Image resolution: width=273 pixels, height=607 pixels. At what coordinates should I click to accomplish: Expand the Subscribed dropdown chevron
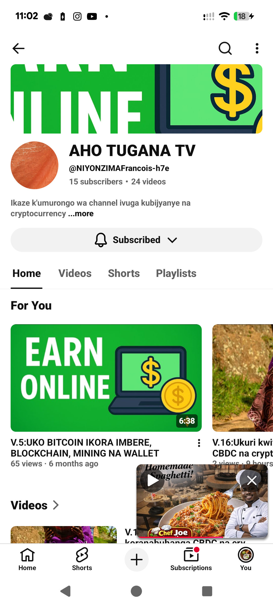(172, 240)
